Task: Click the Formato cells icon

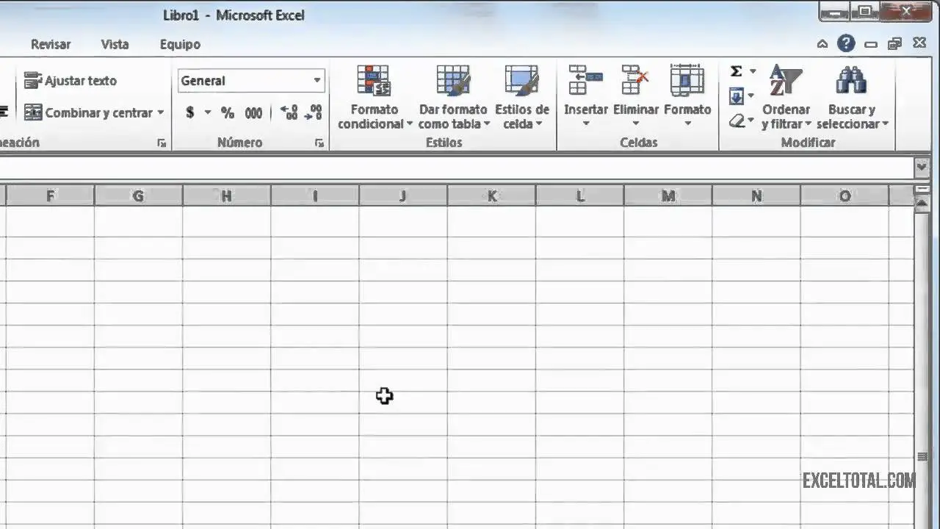Action: (x=687, y=79)
